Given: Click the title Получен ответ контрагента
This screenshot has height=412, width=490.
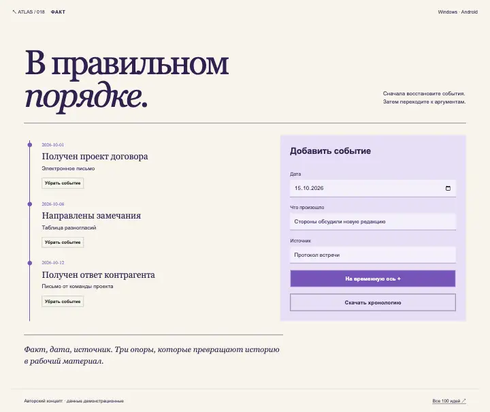Looking at the screenshot, I should pyautogui.click(x=98, y=274).
